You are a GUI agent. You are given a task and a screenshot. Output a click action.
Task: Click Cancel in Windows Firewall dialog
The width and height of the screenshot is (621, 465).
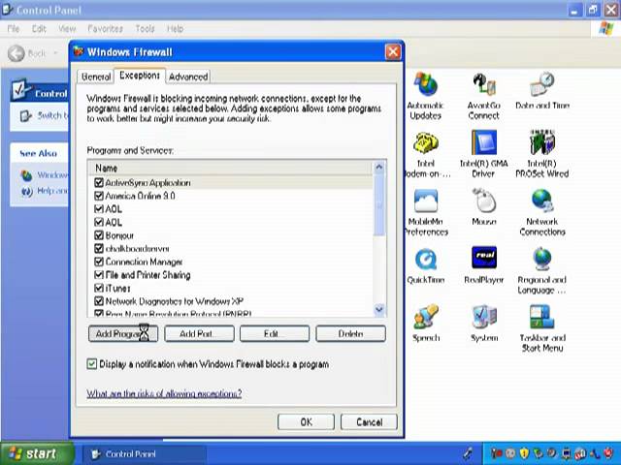[x=369, y=422]
